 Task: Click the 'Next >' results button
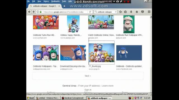click(x=88, y=76)
